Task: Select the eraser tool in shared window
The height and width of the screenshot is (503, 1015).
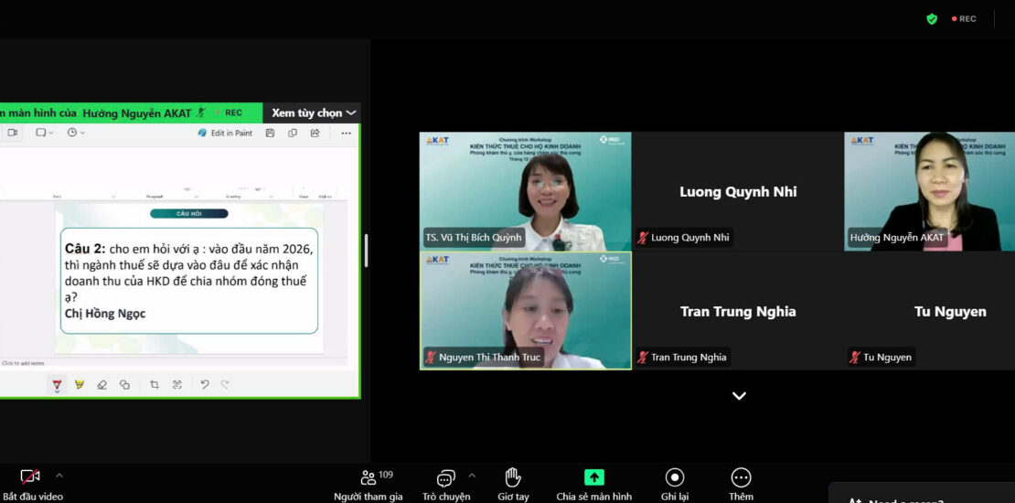Action: click(x=101, y=385)
